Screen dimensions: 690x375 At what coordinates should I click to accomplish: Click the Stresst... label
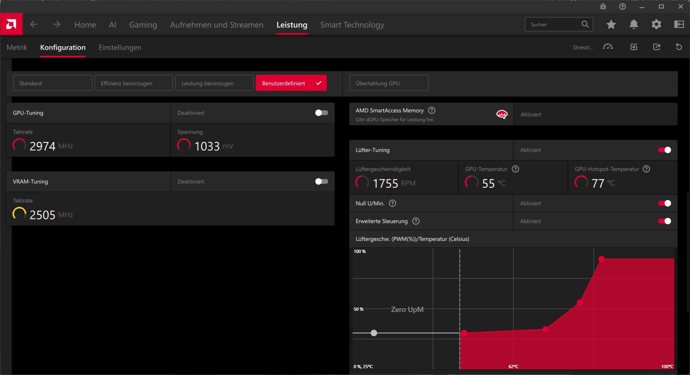coord(583,47)
